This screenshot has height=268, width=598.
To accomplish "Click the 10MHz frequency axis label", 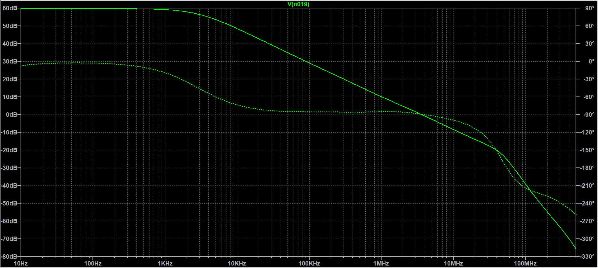I will (x=453, y=264).
